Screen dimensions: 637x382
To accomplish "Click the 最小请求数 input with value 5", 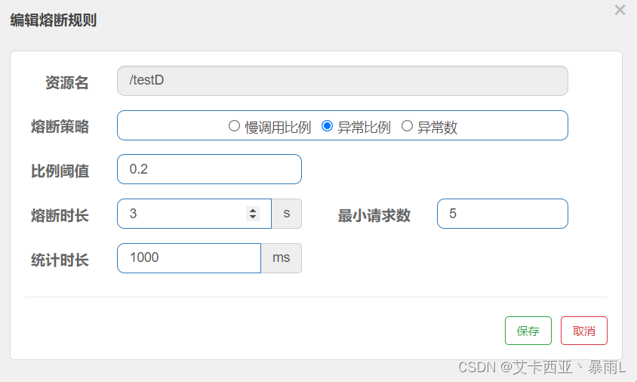I will [503, 214].
